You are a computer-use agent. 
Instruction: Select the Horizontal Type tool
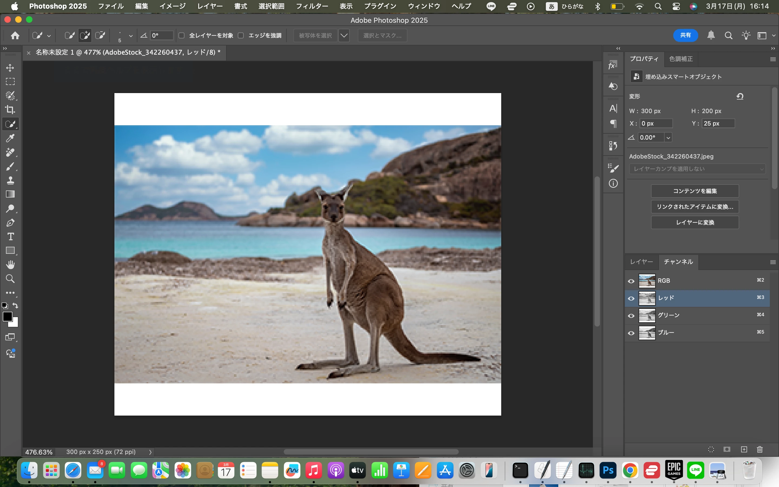10,237
